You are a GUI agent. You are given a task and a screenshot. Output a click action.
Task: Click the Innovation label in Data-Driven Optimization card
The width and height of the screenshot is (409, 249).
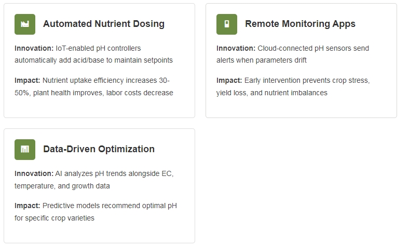tap(34, 173)
